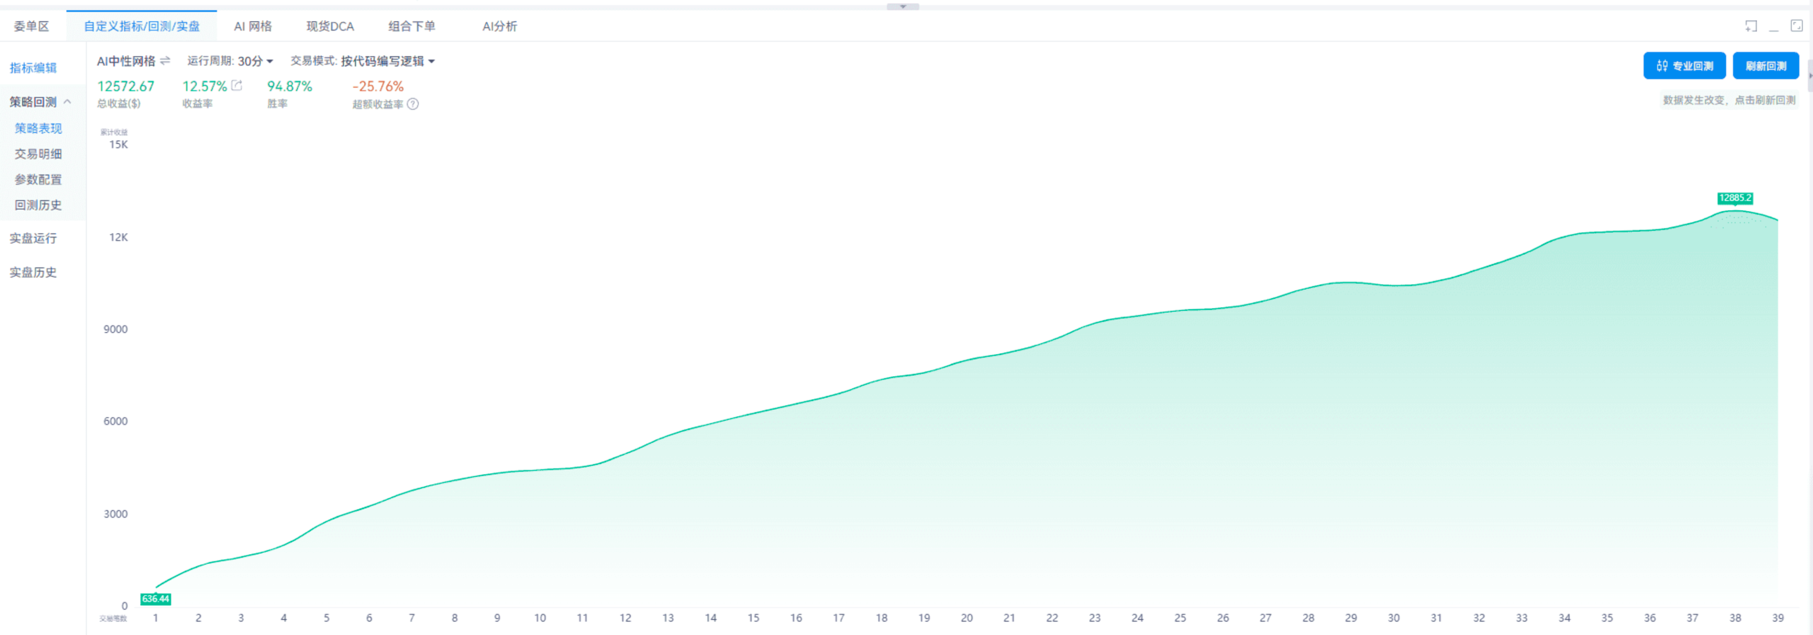Click x-axis label 39
This screenshot has width=1813, height=635.
click(1778, 618)
